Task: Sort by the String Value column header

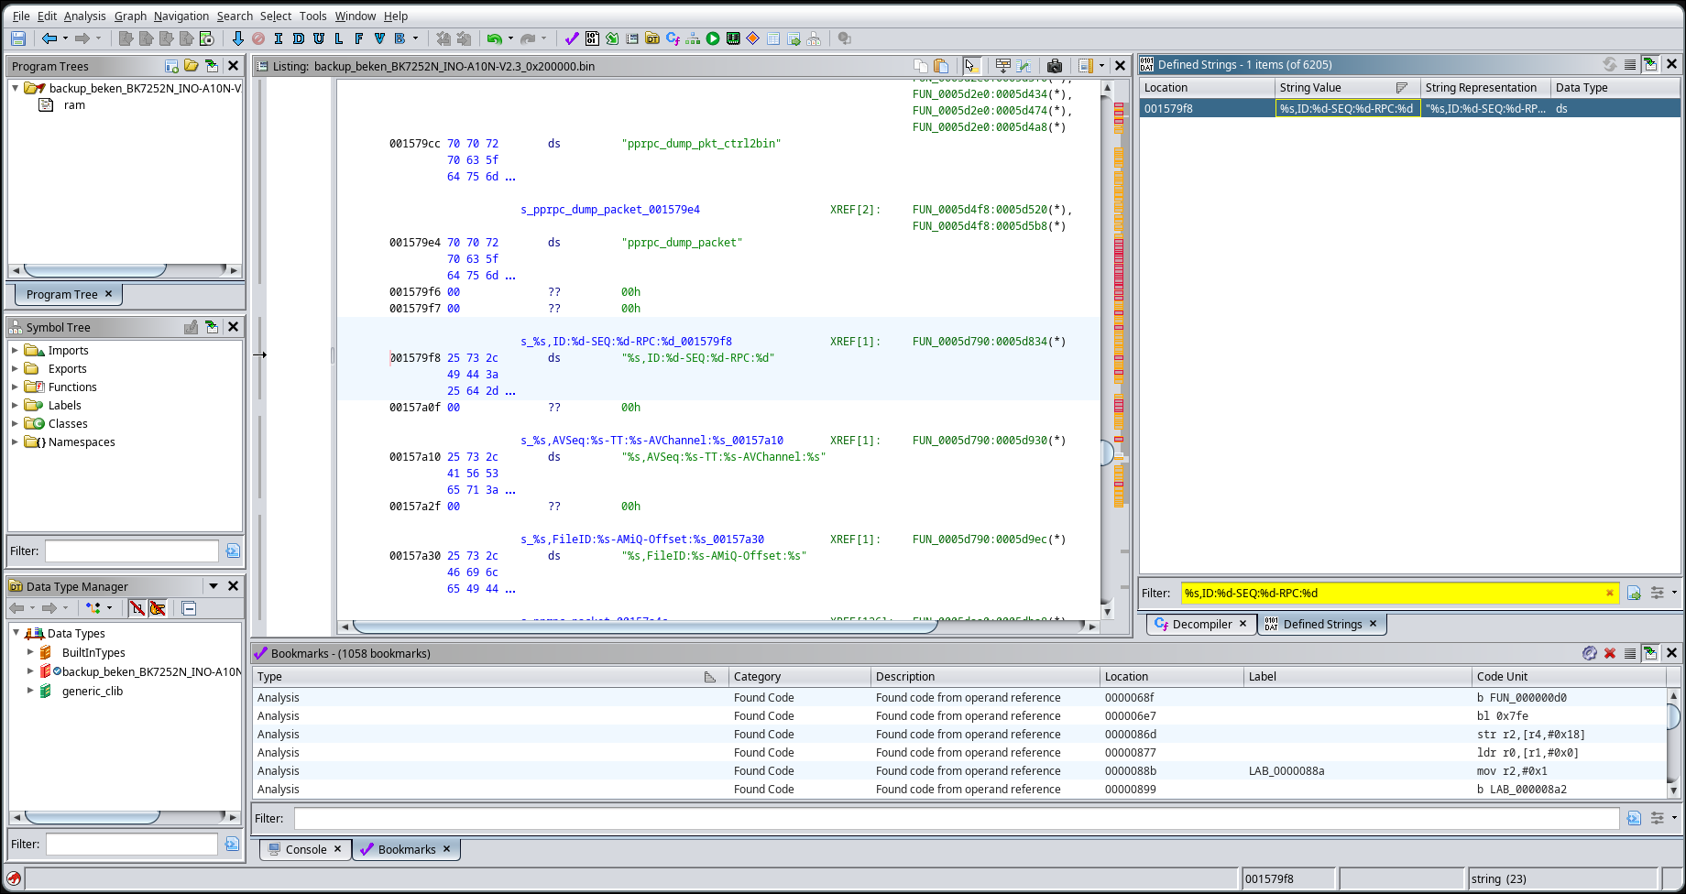Action: click(x=1310, y=87)
